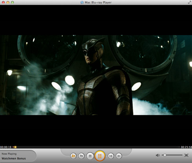The width and height of the screenshot is (192, 163).
Task: Click the Watchmen Bonus title text
Action: [x=14, y=158]
